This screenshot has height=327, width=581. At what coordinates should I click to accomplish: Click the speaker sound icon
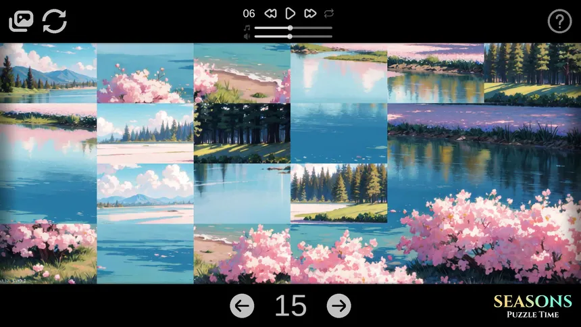pyautogui.click(x=247, y=36)
